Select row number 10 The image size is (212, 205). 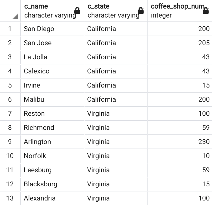tap(10, 156)
